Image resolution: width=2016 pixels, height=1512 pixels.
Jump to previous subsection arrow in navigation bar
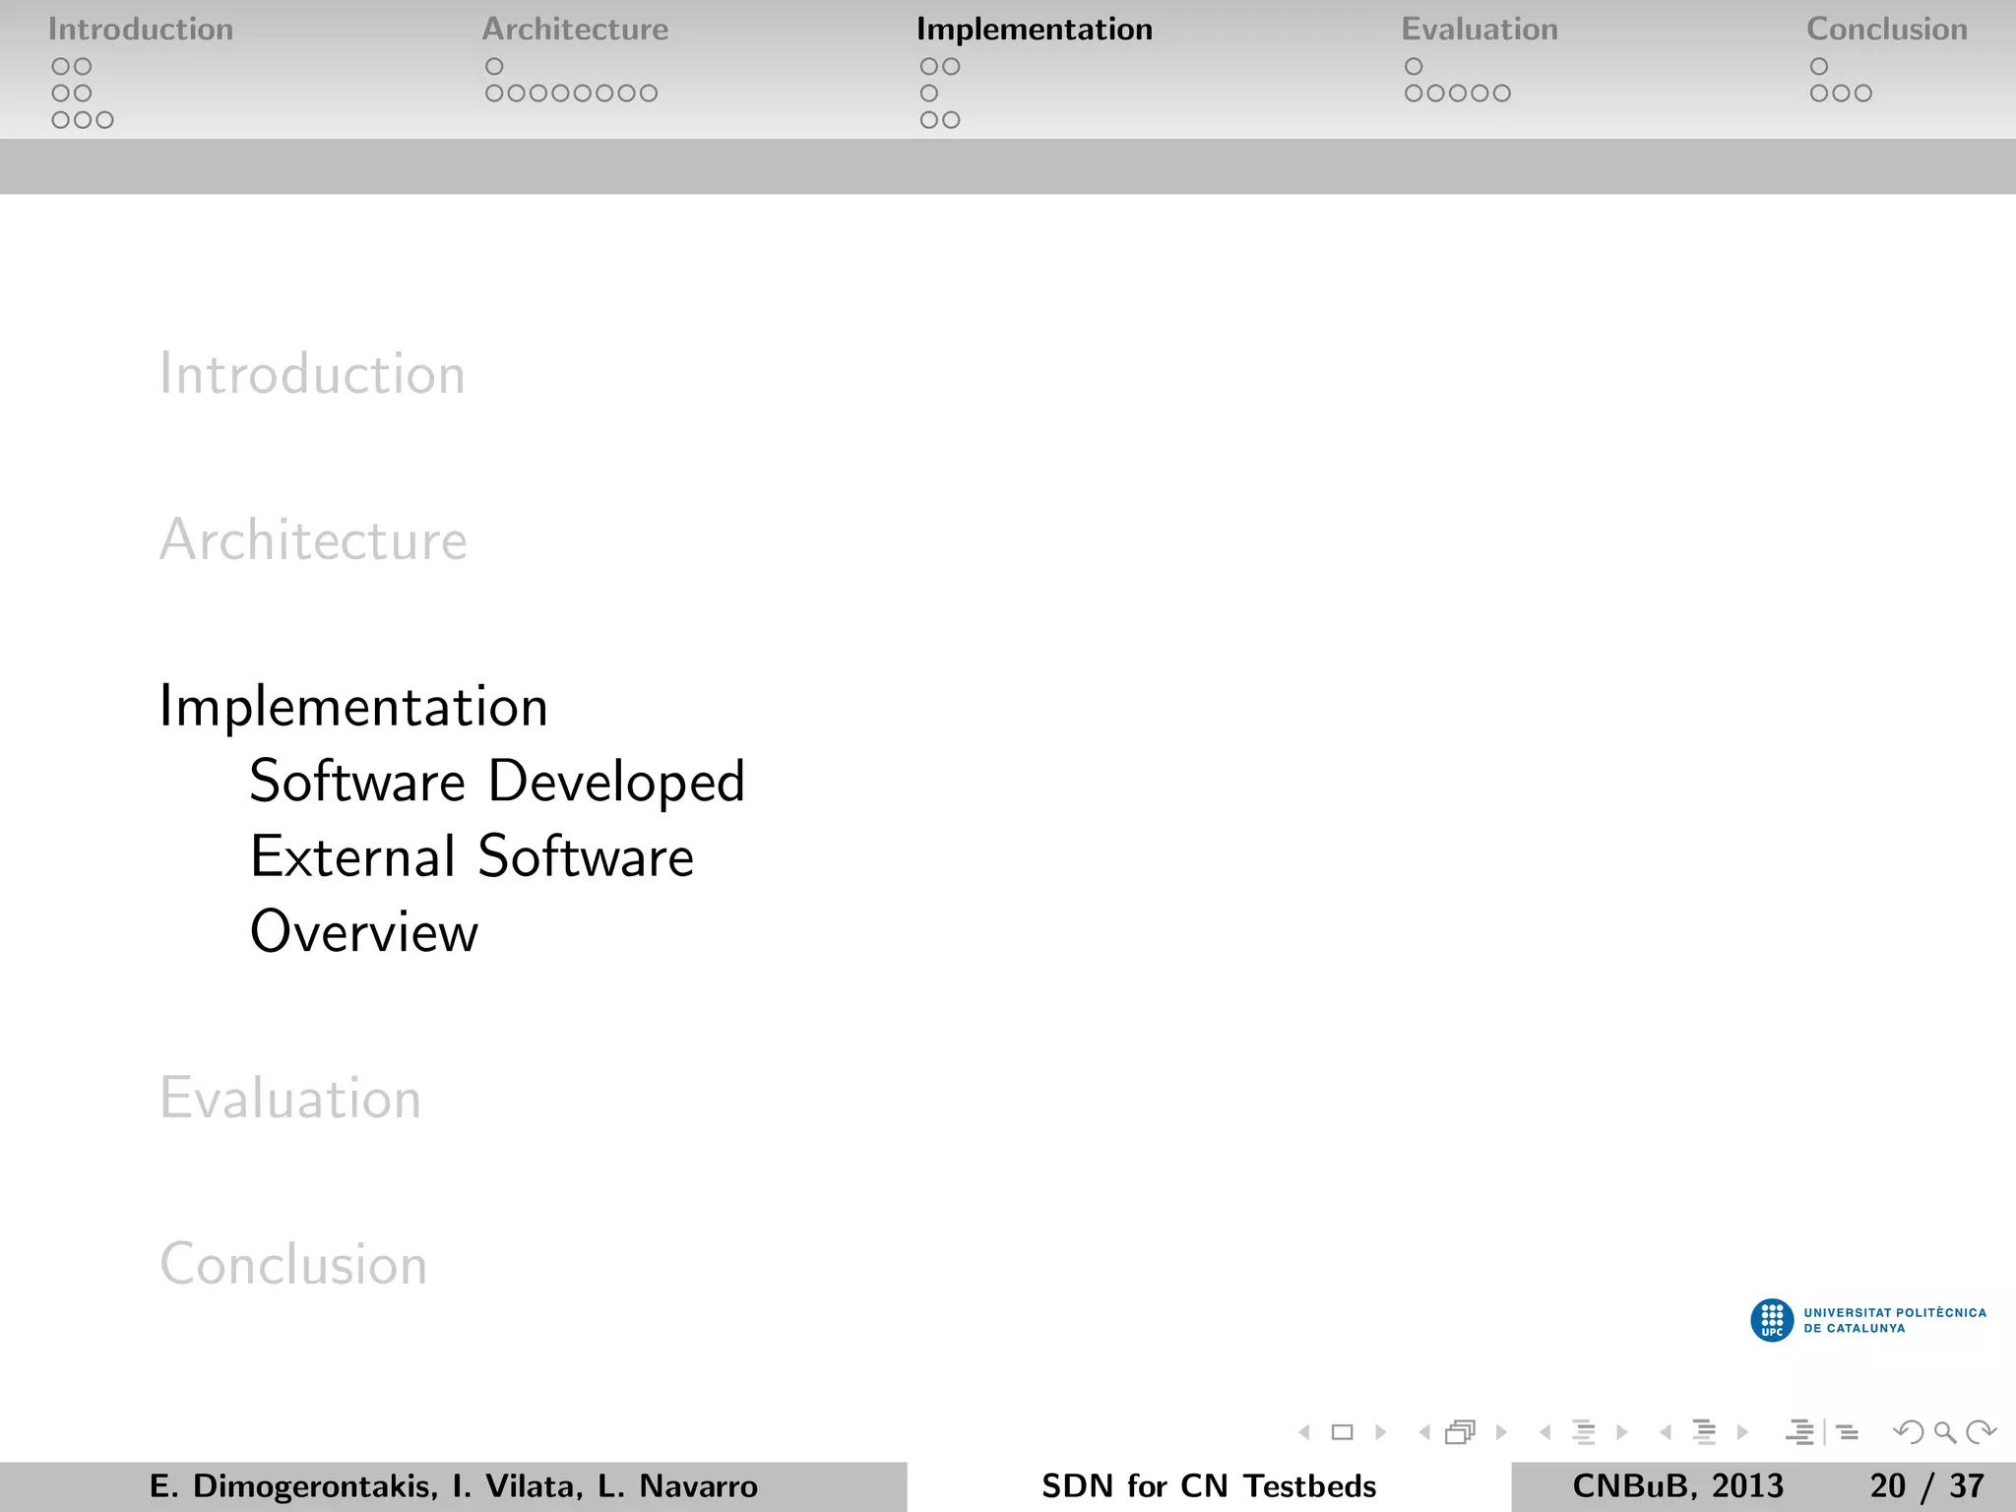[1545, 1432]
